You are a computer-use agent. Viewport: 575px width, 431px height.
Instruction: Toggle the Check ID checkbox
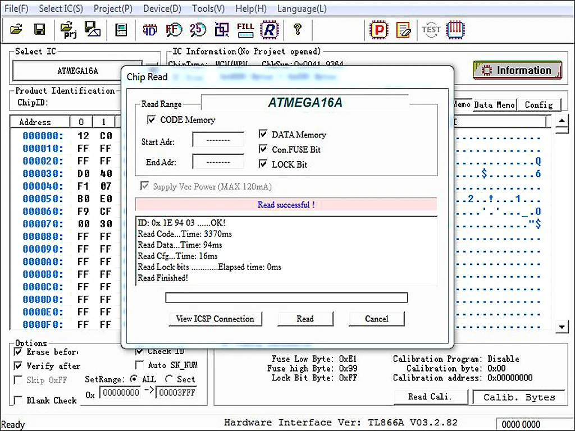[x=139, y=351]
